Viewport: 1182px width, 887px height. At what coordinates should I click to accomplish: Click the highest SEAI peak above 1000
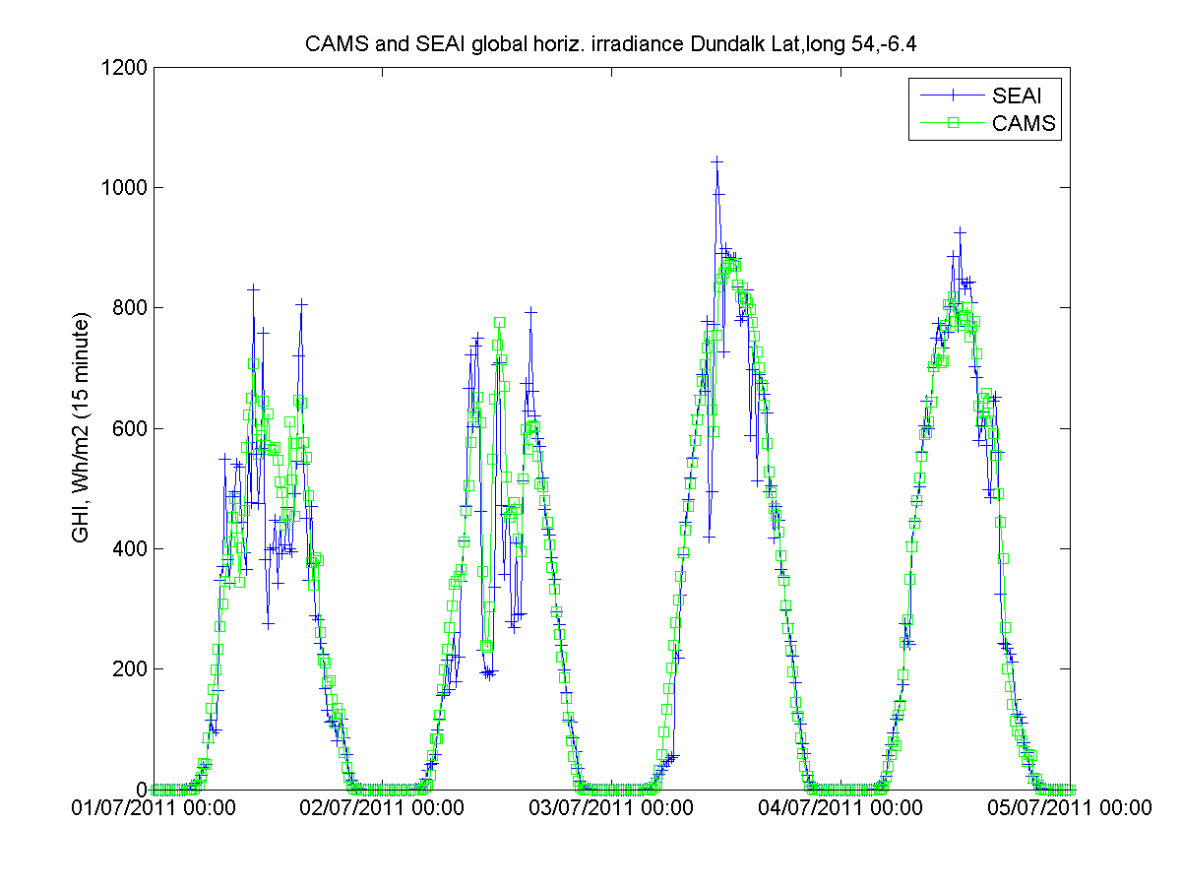(x=716, y=159)
